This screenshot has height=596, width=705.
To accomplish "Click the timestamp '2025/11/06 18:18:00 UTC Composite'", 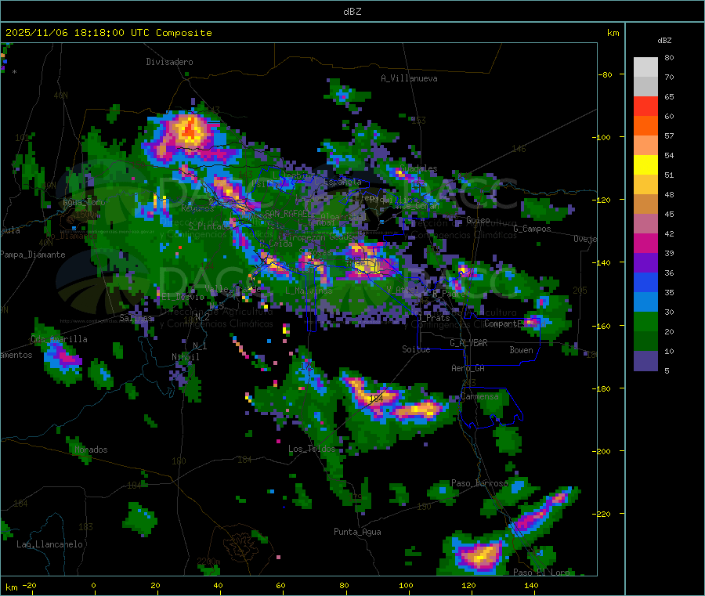I will 108,33.
